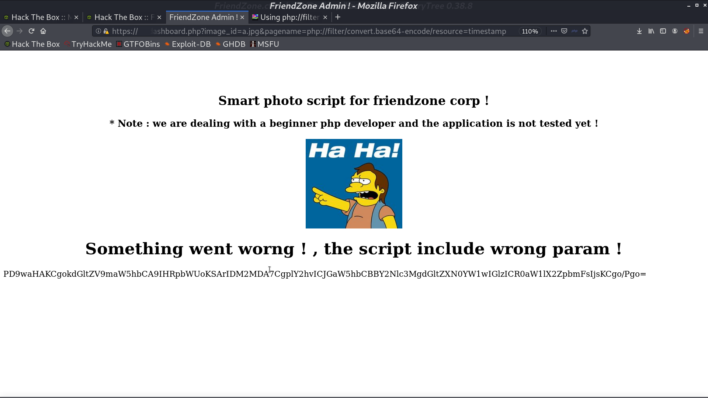Save page to Pocket

tap(564, 31)
